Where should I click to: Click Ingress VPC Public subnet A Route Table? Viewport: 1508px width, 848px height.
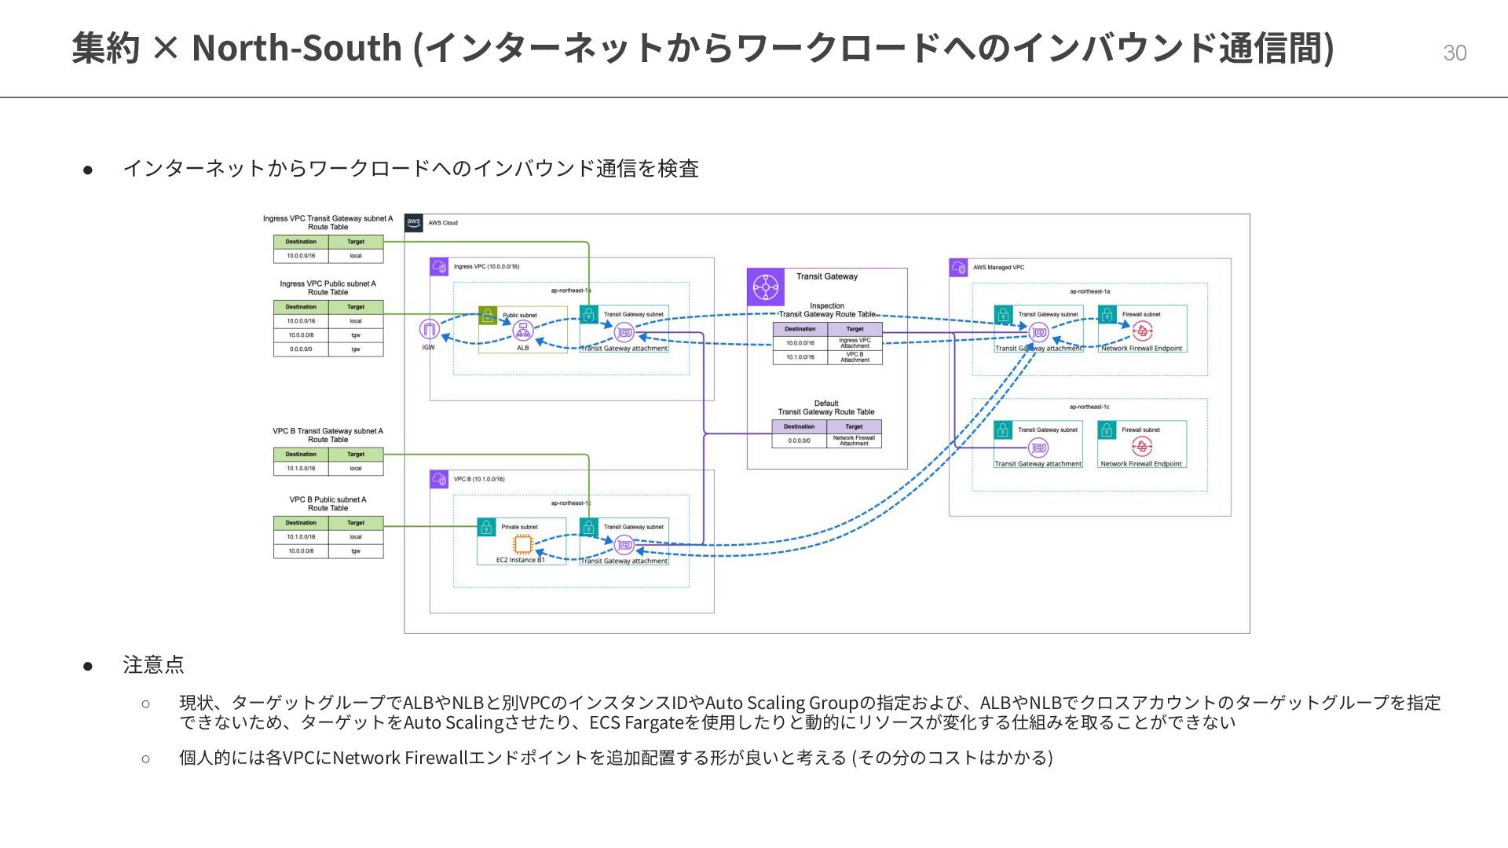coord(328,327)
